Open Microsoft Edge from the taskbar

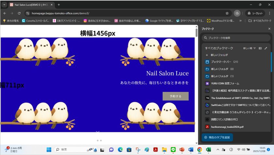point(120,149)
